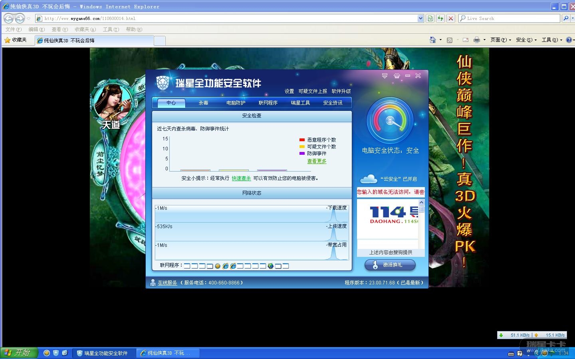Click the online service person icon
This screenshot has height=359, width=575.
click(153, 282)
